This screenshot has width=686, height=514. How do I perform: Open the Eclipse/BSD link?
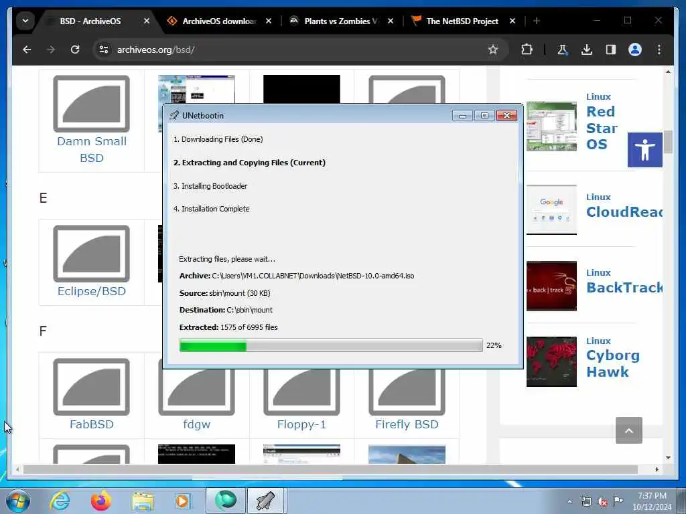[x=91, y=291]
